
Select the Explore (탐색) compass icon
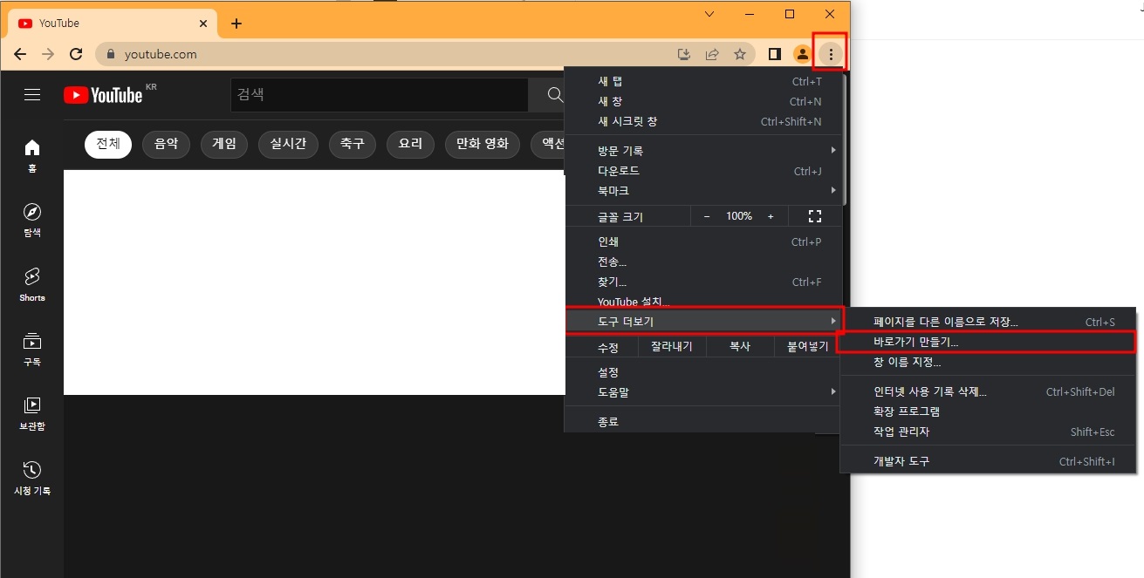(x=31, y=214)
